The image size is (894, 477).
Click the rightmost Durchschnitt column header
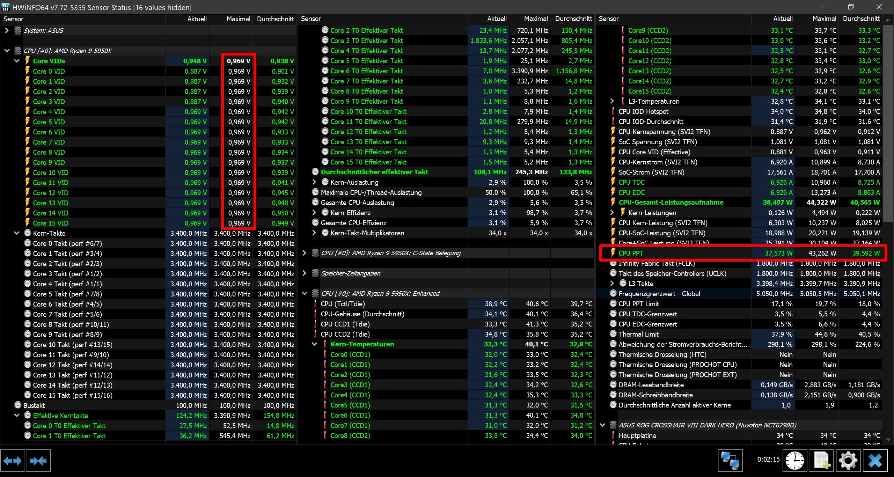tap(861, 19)
